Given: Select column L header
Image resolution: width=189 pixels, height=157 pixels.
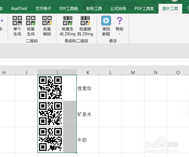Looking at the screenshot, I should pos(110,72).
